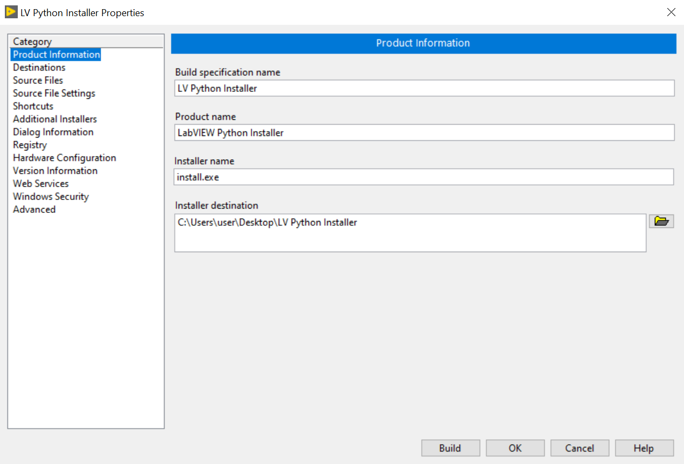Click the Category list header
Image resolution: width=684 pixels, height=464 pixels.
coord(86,41)
